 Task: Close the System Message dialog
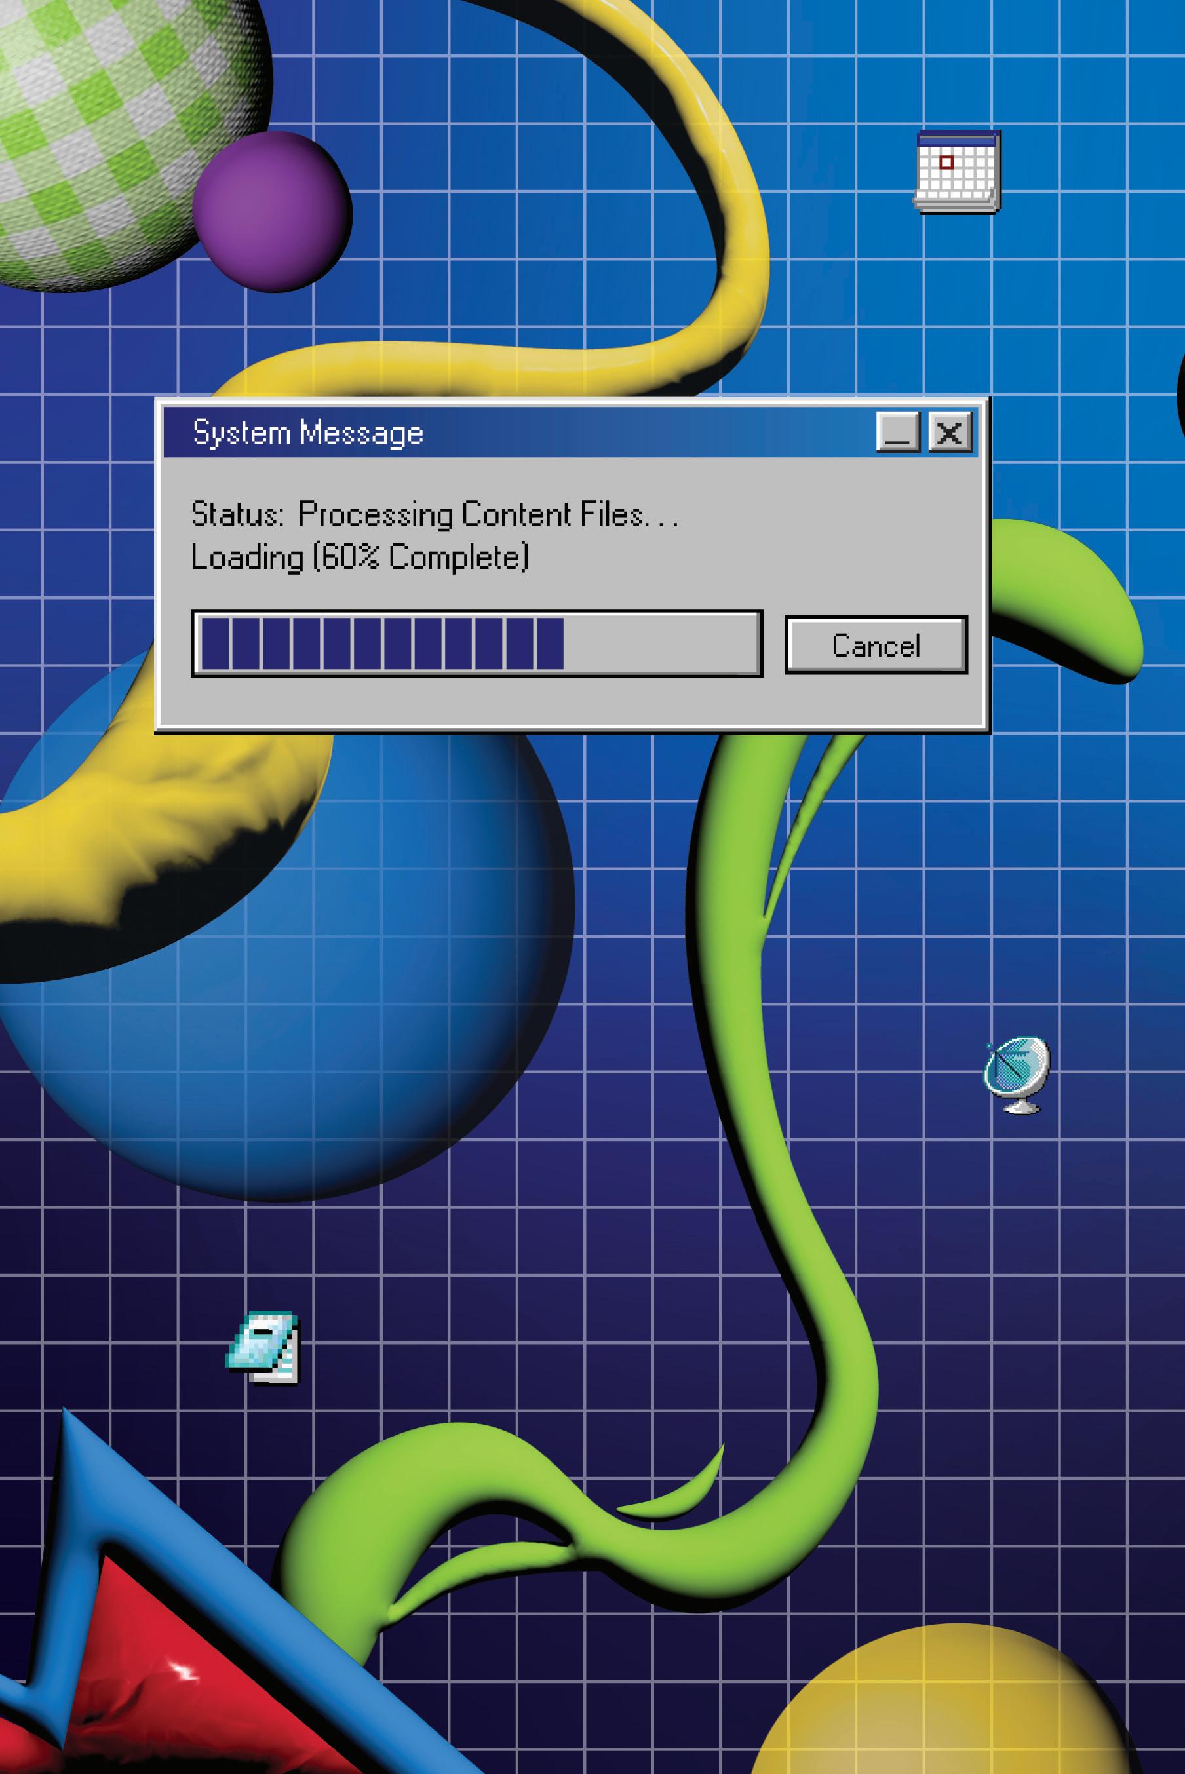[949, 432]
